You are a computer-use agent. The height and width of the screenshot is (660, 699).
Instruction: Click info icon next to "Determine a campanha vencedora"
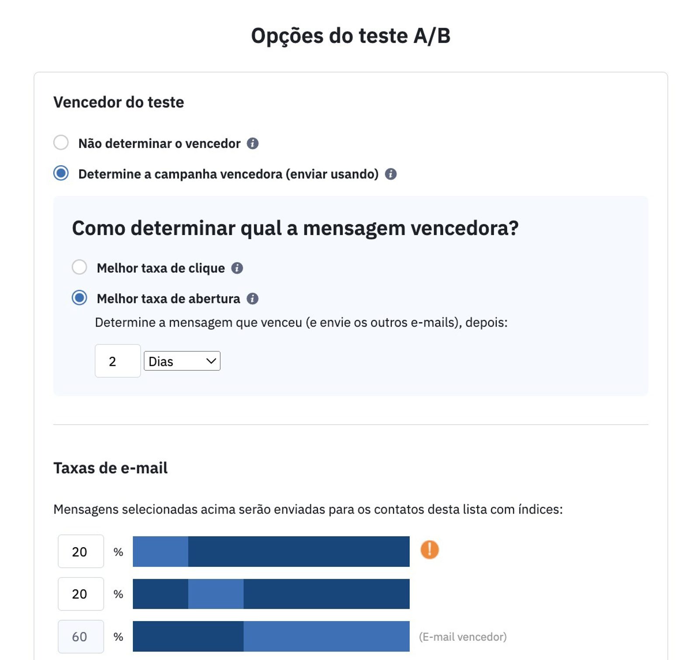(x=391, y=174)
